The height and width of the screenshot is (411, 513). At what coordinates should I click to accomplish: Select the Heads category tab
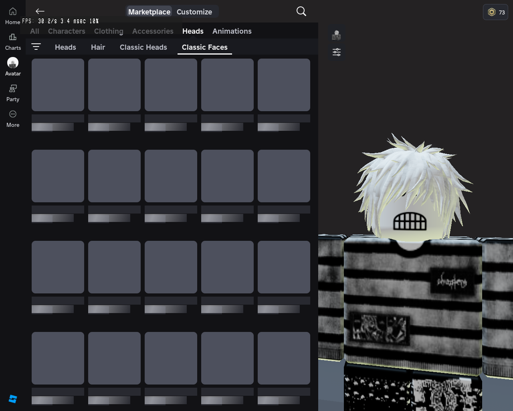193,31
